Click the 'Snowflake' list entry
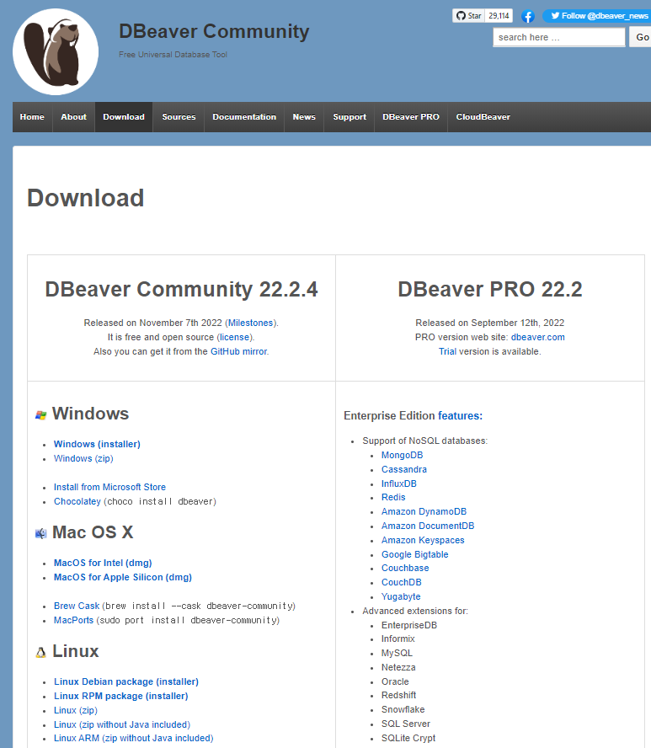 coord(403,709)
